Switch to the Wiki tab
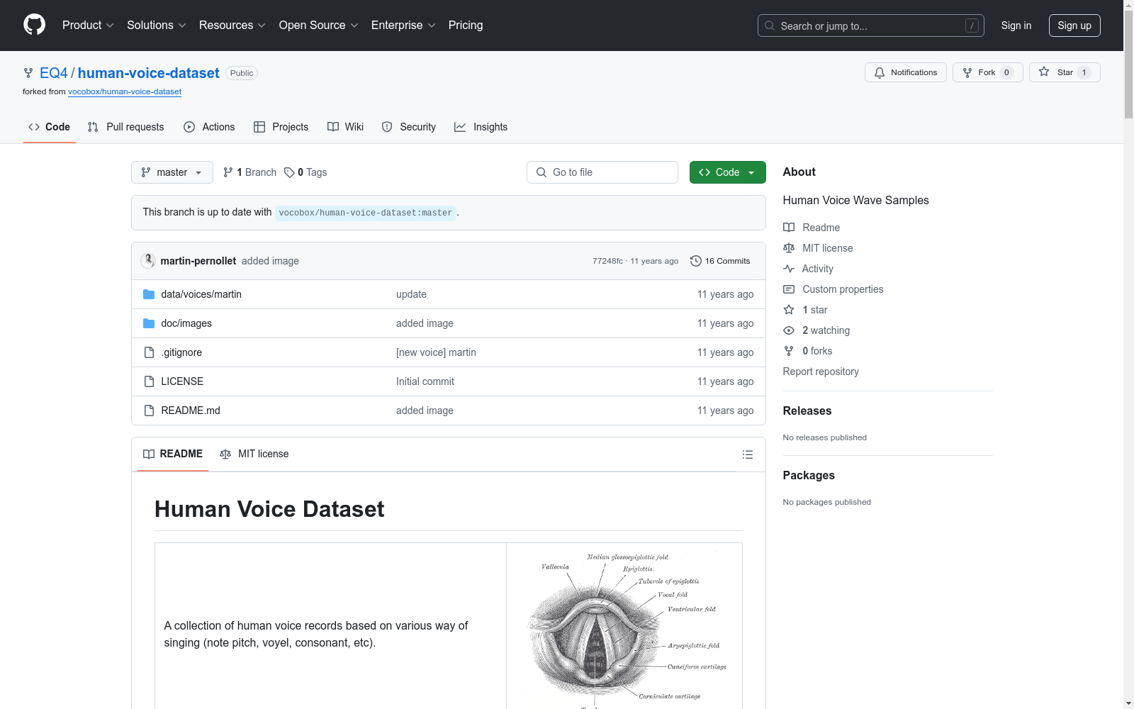 [346, 127]
